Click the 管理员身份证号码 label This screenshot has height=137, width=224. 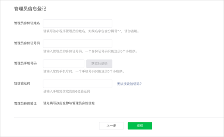pos(27,43)
